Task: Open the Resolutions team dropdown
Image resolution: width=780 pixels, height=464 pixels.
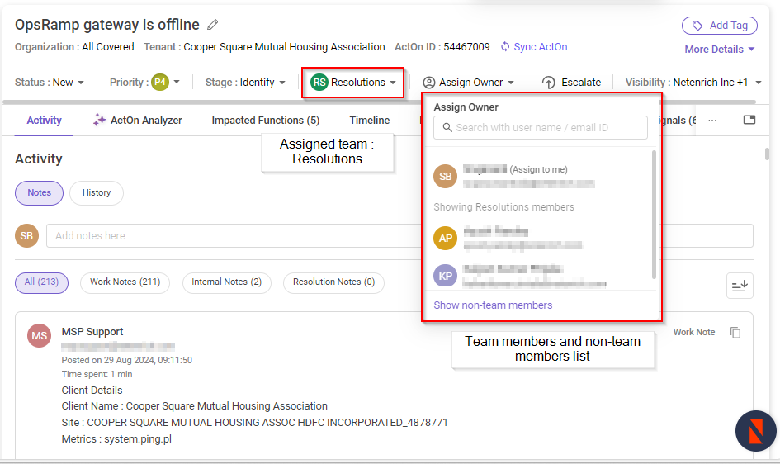Action: (352, 82)
